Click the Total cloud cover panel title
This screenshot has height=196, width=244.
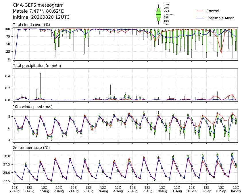[x=31, y=25]
